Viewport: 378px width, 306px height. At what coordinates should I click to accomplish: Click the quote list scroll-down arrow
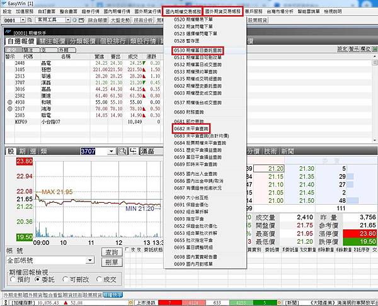point(374,140)
